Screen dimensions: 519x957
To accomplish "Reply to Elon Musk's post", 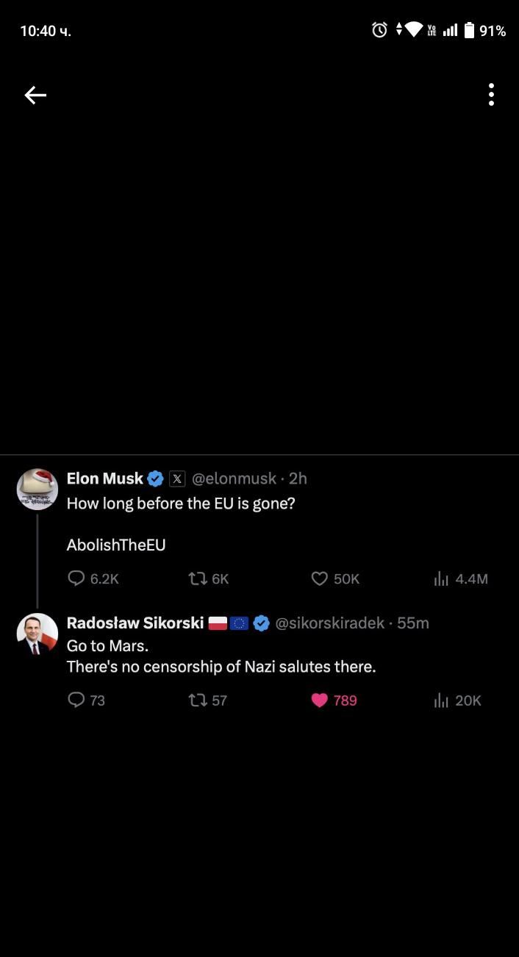I will pyautogui.click(x=76, y=579).
